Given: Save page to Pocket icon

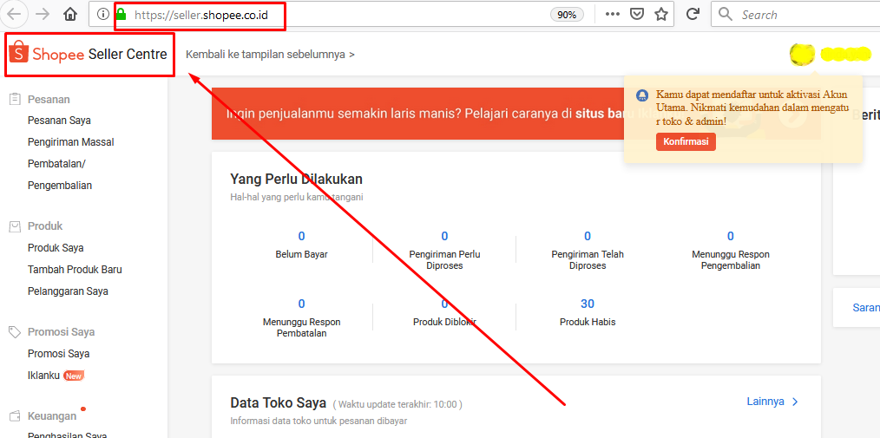Looking at the screenshot, I should tap(637, 15).
